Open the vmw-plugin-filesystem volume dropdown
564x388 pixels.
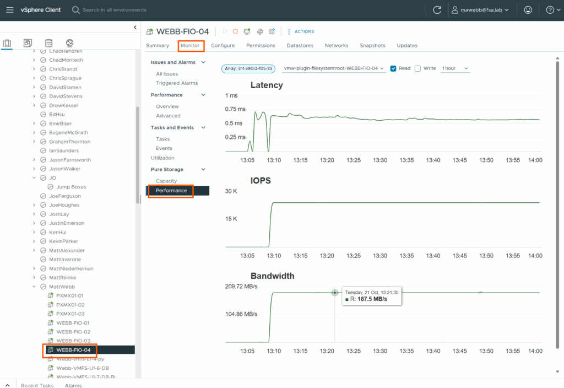point(333,68)
